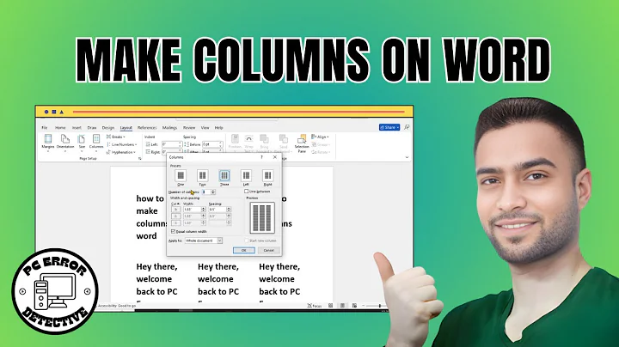Click the column 1 Width stepper
Image resolution: width=619 pixels, height=347 pixels.
(203, 210)
